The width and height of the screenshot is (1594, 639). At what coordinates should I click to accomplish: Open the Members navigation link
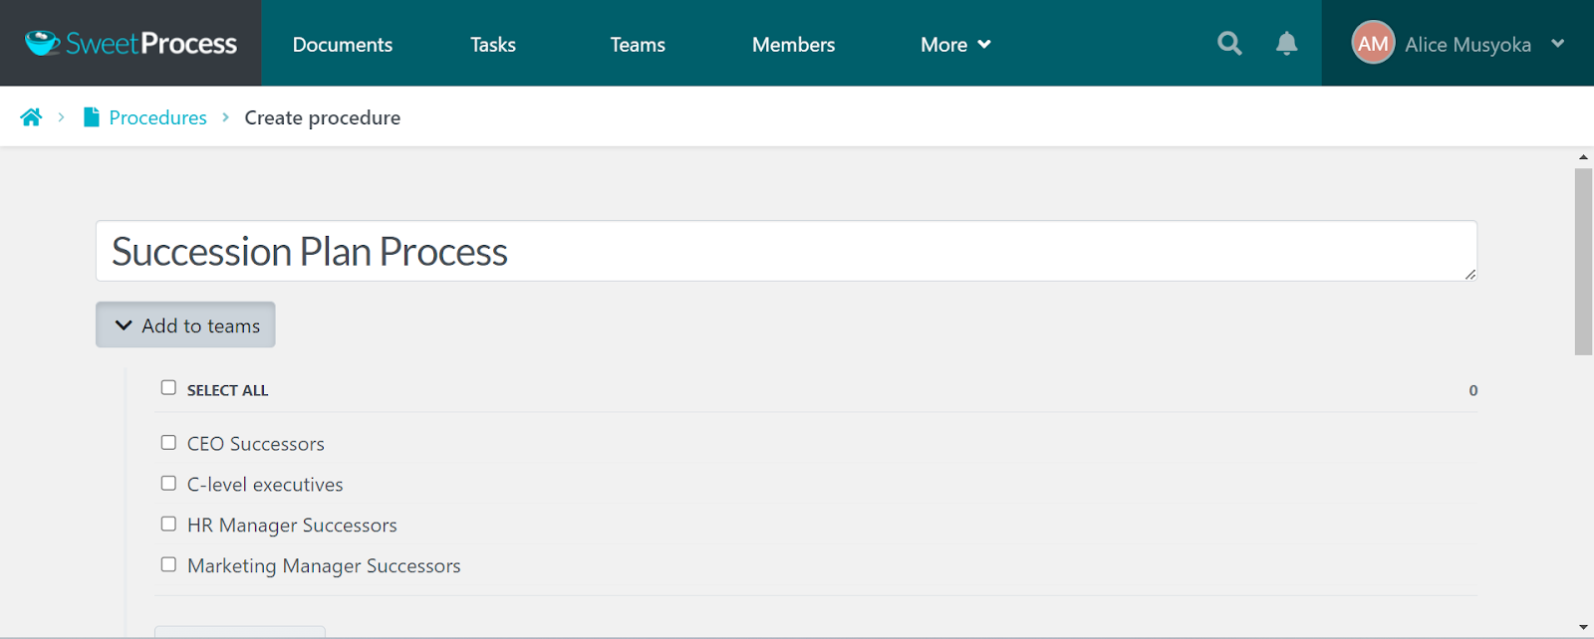793,45
